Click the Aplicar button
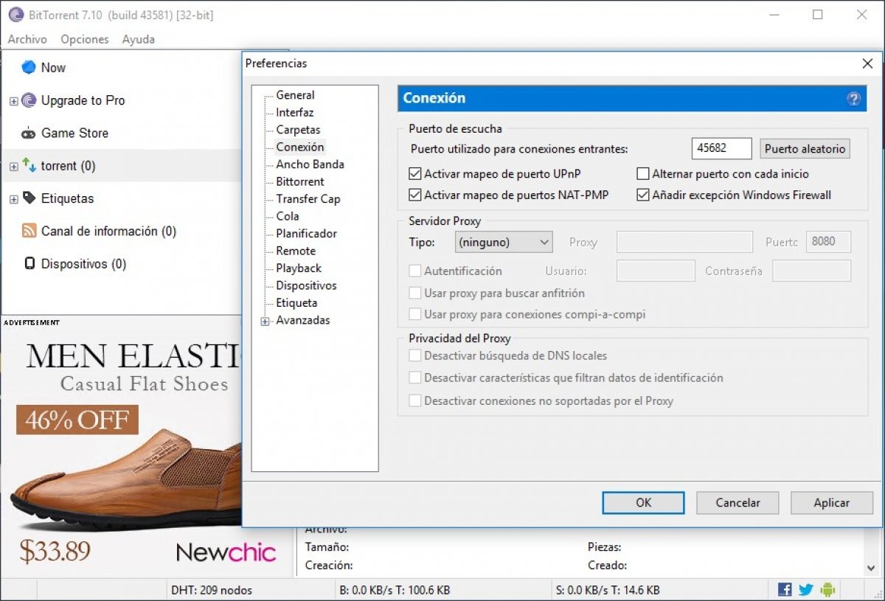 tap(832, 503)
